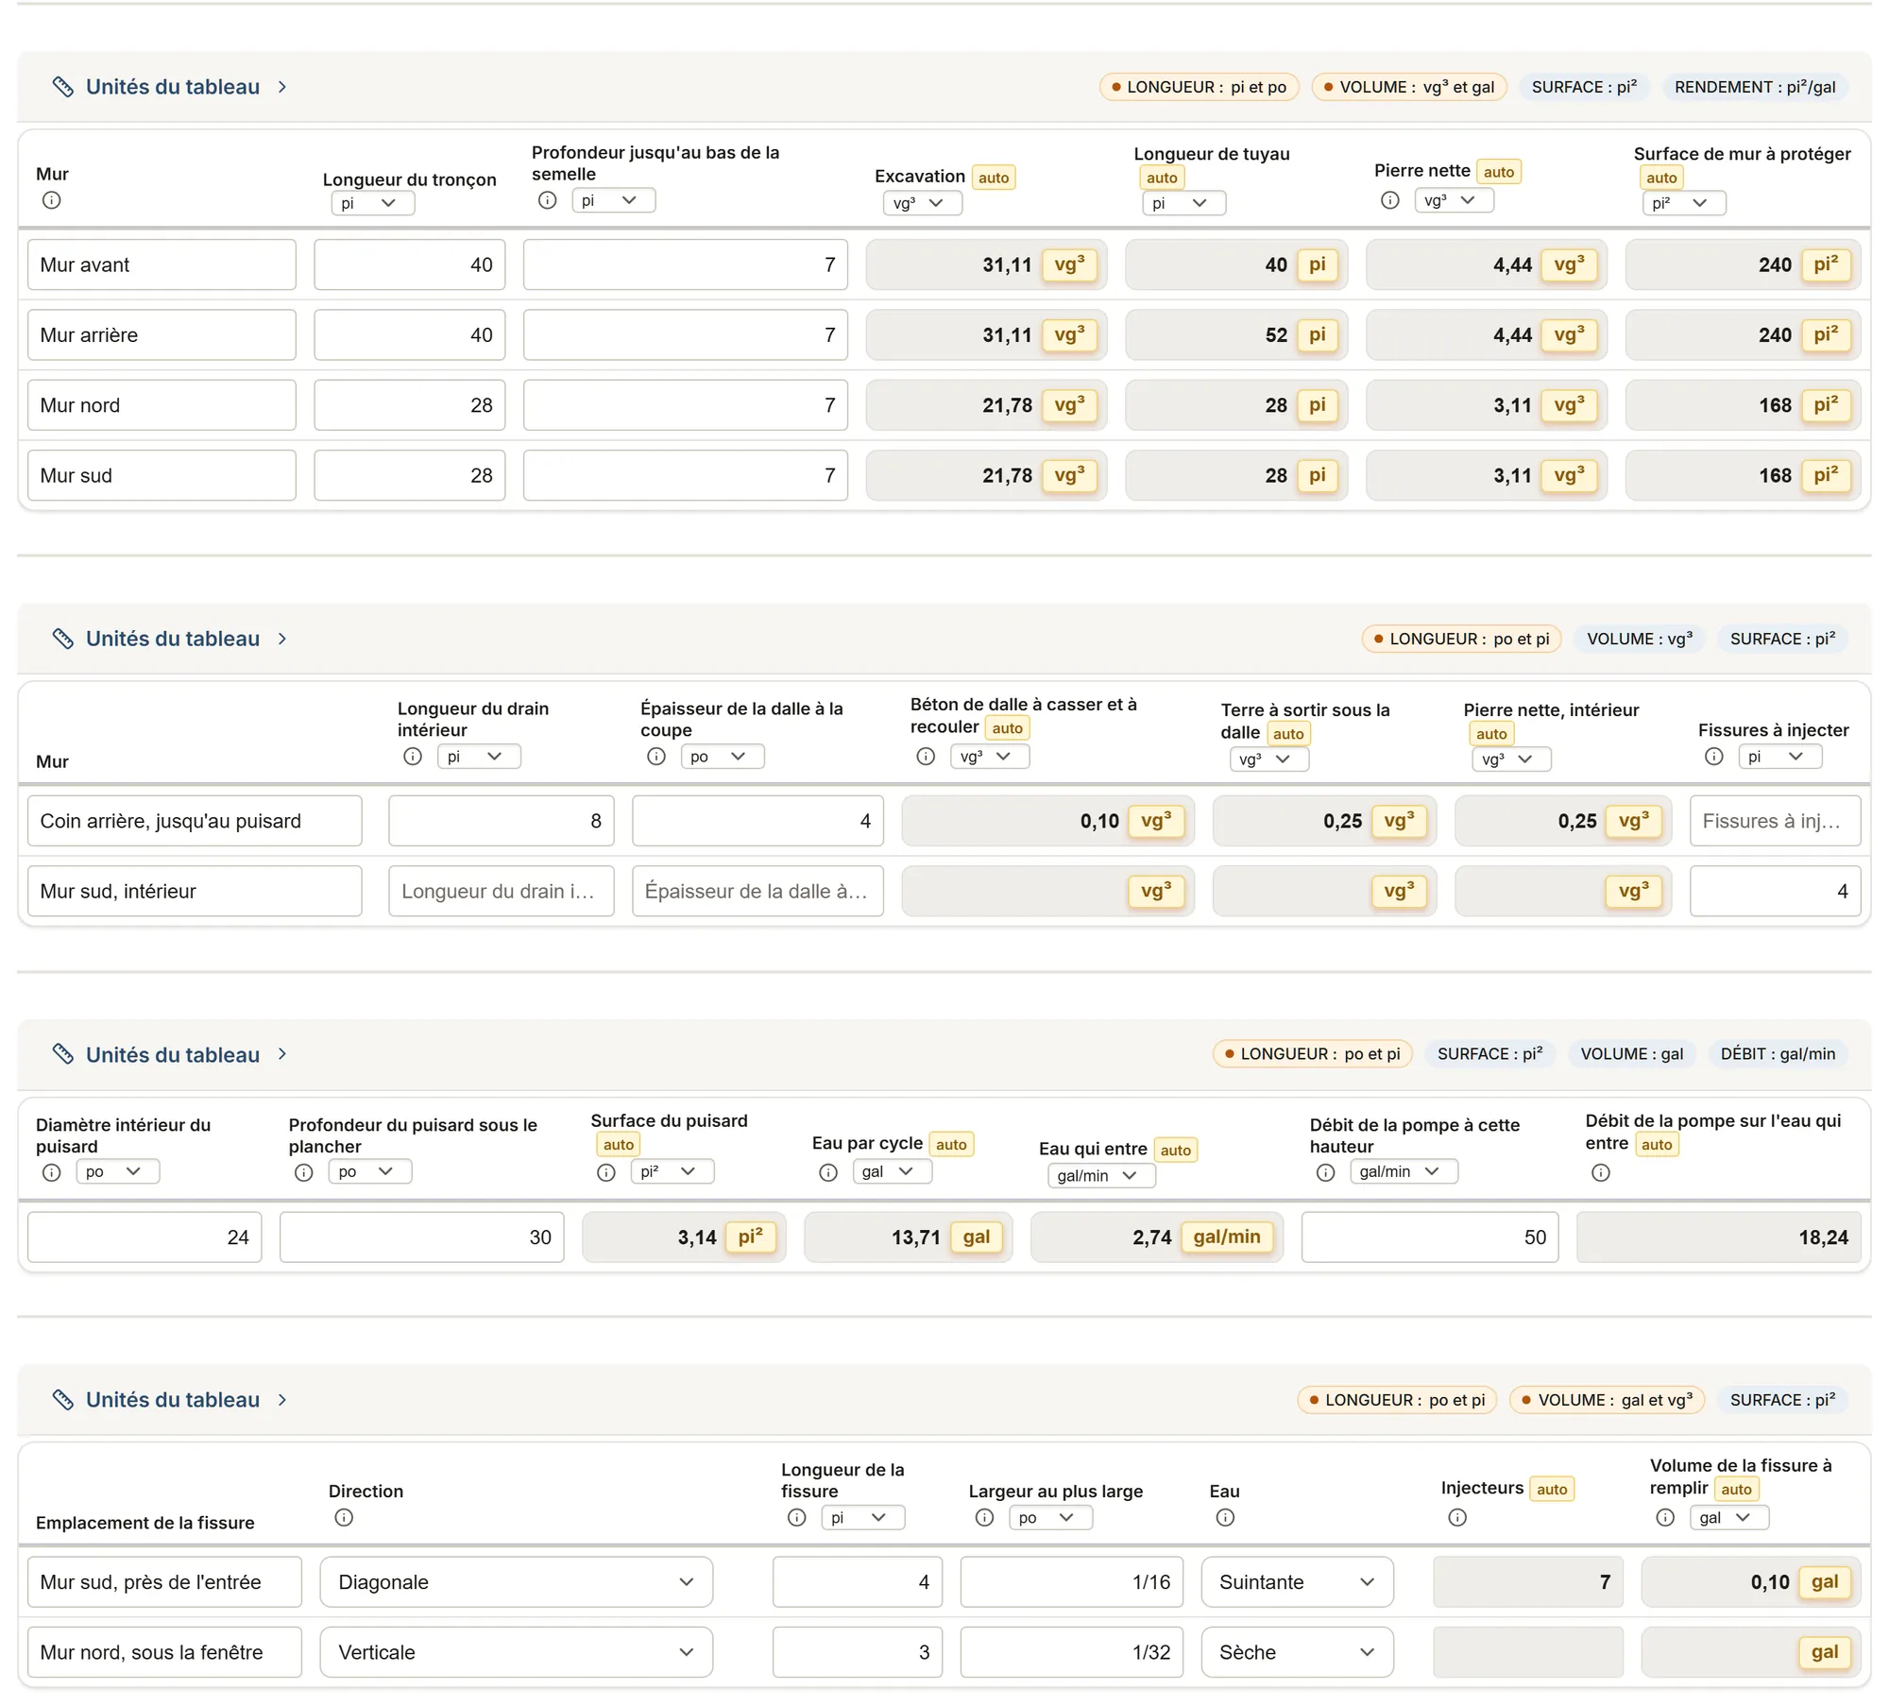1889x1706 pixels.
Task: Click info icon under the Injecteurs header
Action: pos(1457,1517)
